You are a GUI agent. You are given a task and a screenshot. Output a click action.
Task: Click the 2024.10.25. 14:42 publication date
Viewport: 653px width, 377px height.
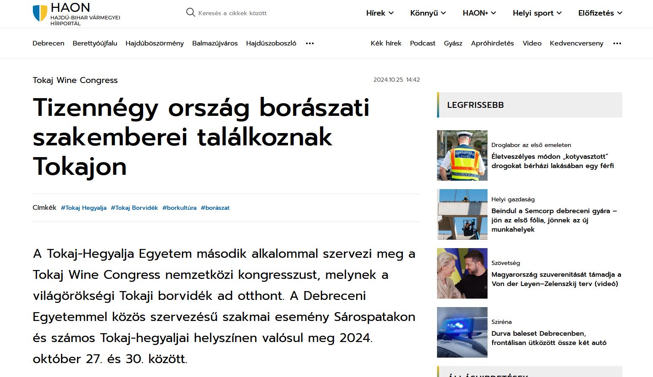click(x=397, y=80)
